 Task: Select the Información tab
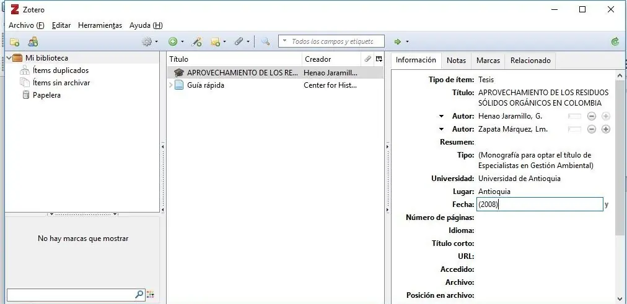click(x=416, y=60)
